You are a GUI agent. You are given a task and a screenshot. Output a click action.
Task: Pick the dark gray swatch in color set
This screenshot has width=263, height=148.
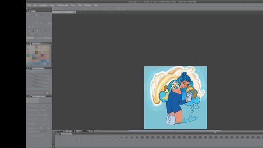point(36,53)
